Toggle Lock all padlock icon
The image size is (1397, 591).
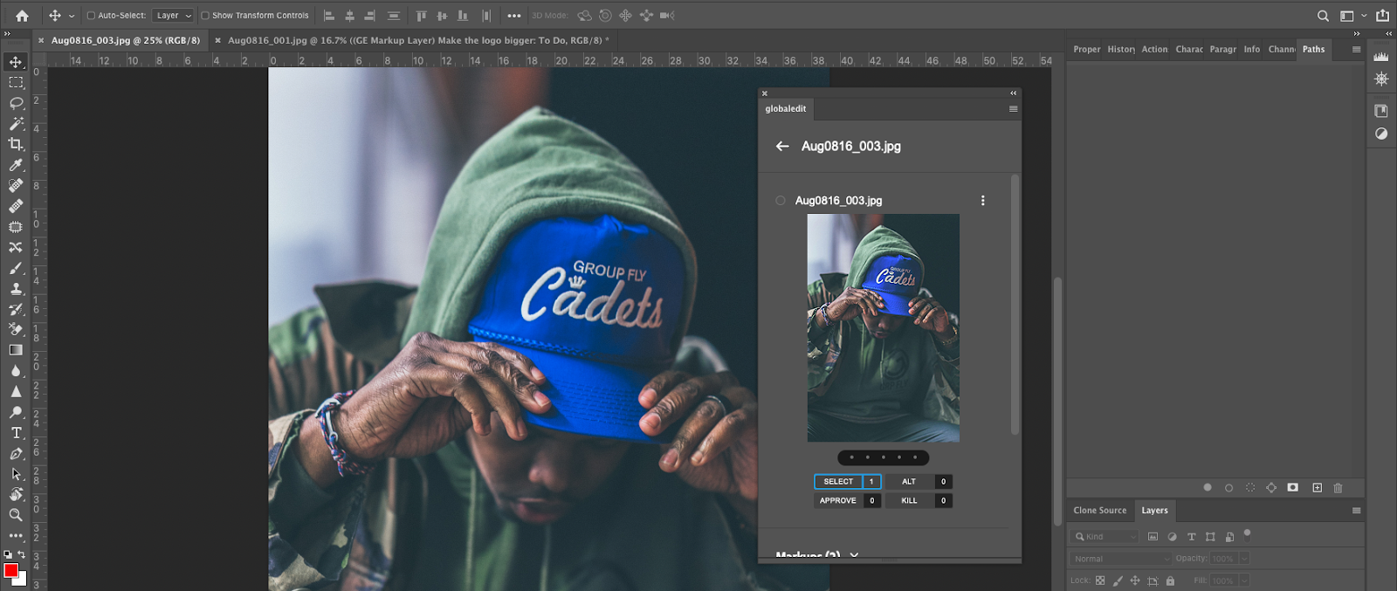pos(1170,581)
